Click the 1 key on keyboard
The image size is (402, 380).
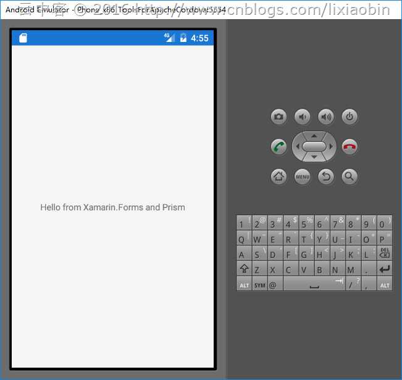click(x=244, y=223)
